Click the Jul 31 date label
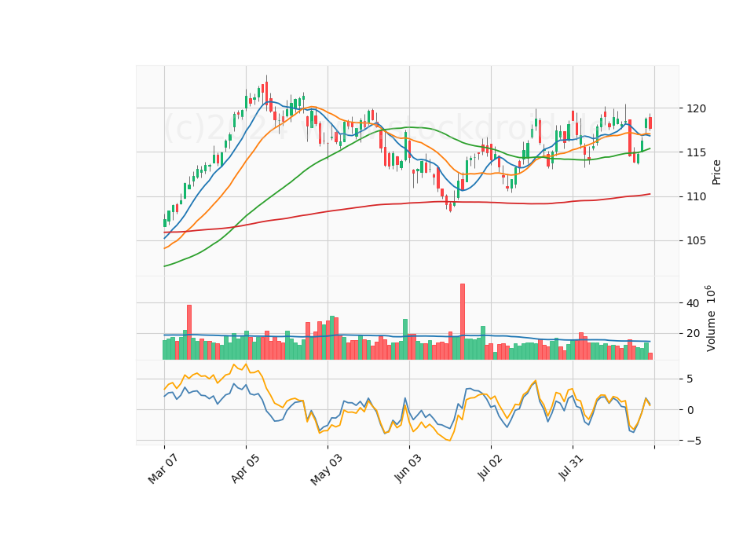This screenshot has width=754, height=542. [571, 467]
